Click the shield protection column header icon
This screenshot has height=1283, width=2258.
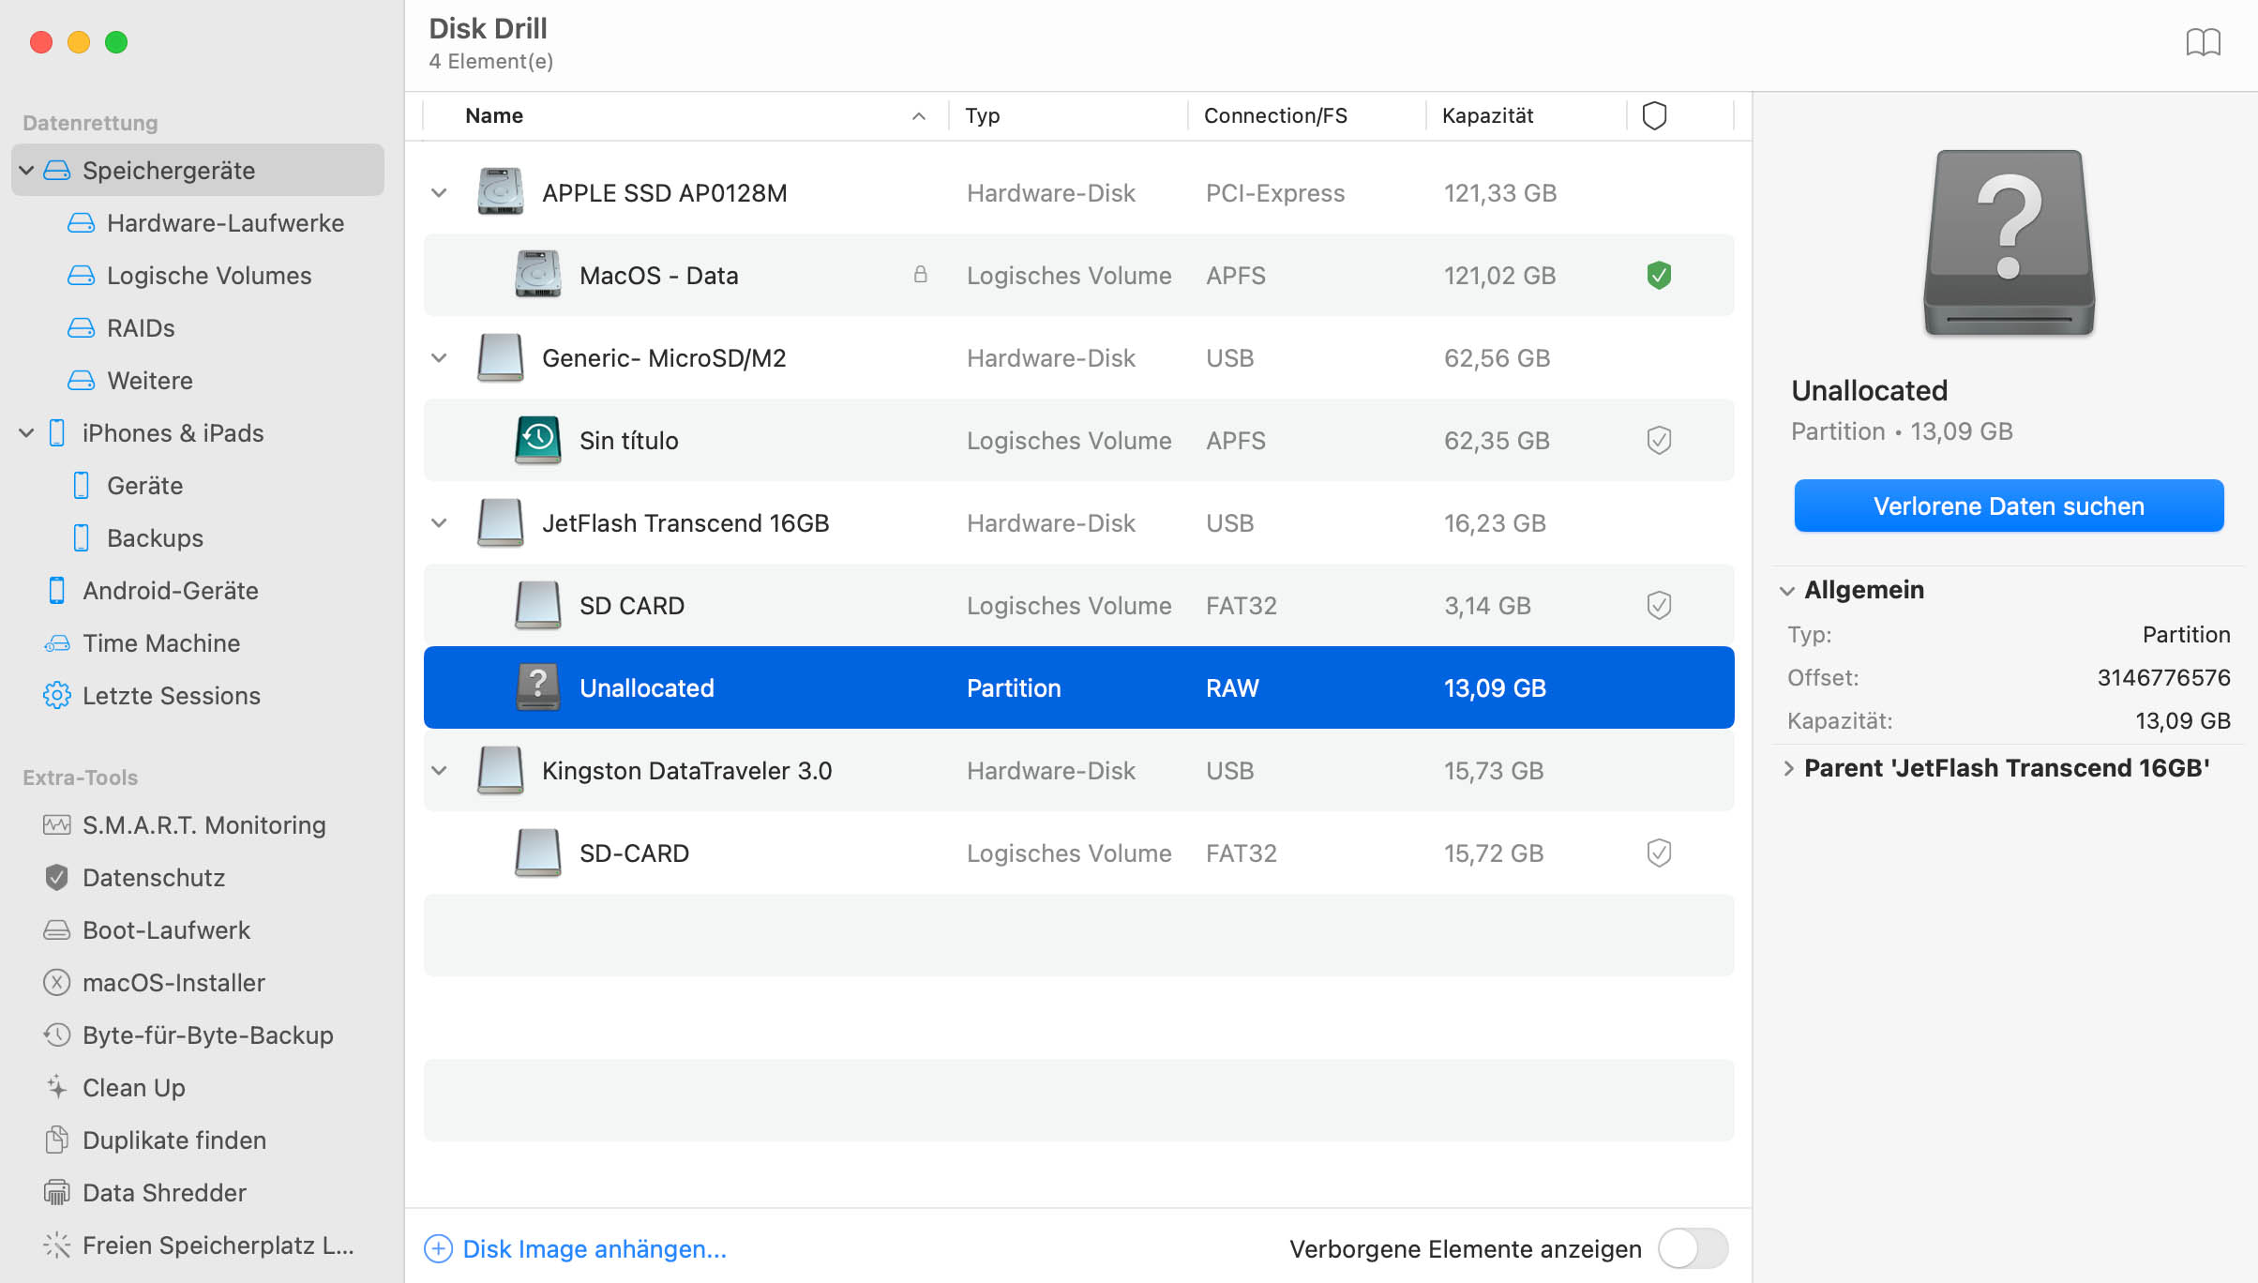1654,115
